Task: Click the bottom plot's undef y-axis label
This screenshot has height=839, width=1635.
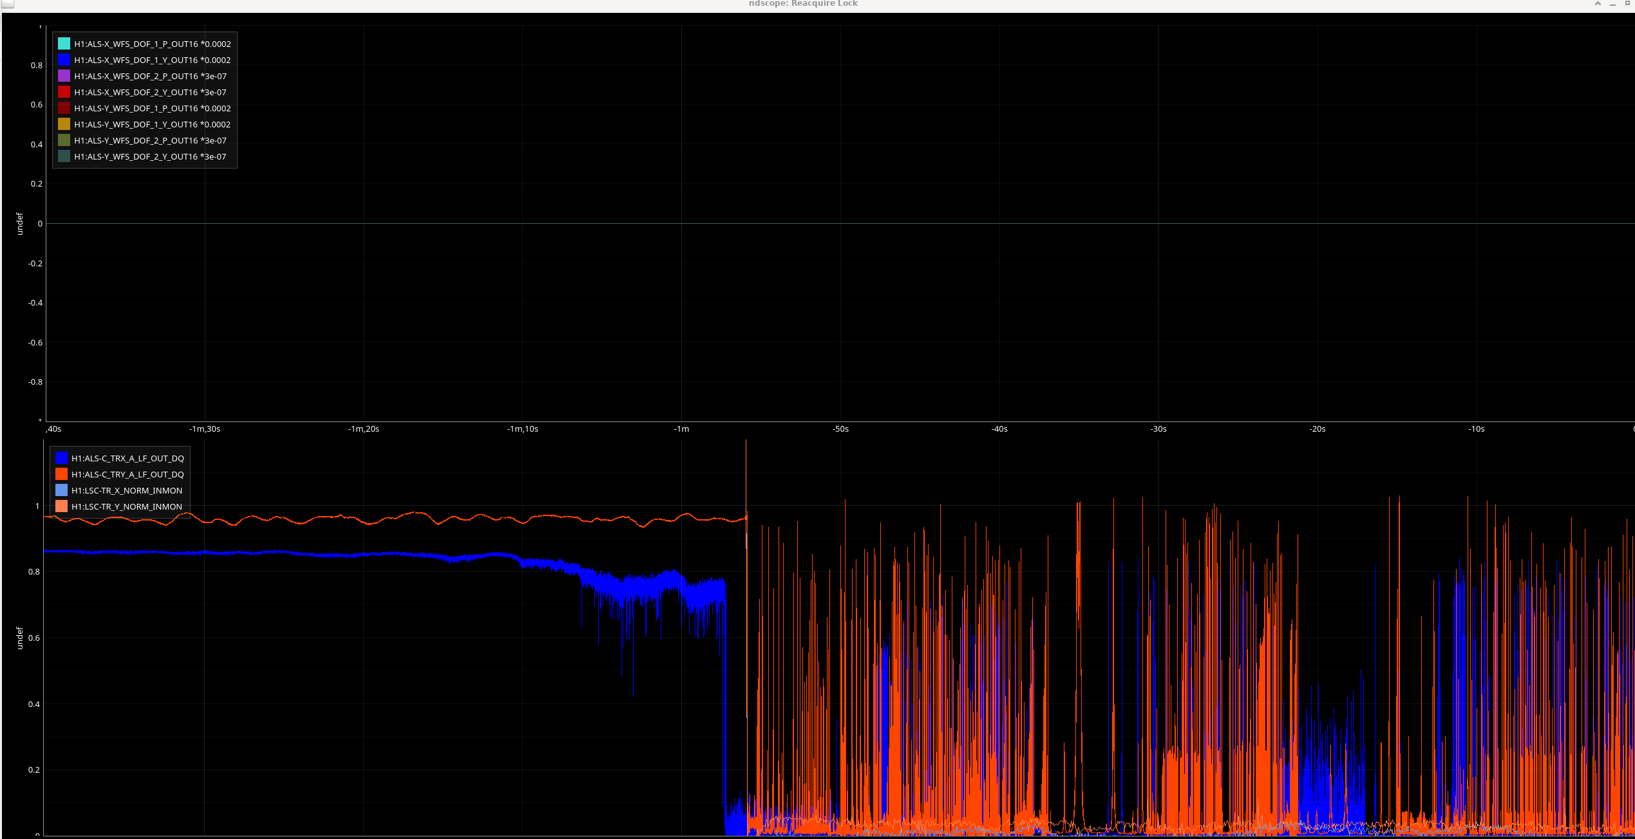Action: point(19,638)
